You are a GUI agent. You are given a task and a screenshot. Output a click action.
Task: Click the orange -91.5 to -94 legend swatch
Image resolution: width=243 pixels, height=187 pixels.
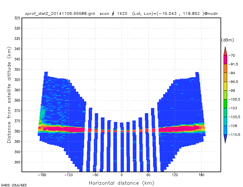coord(225,68)
